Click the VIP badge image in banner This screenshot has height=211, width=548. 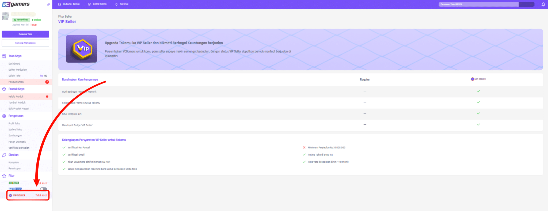point(82,49)
